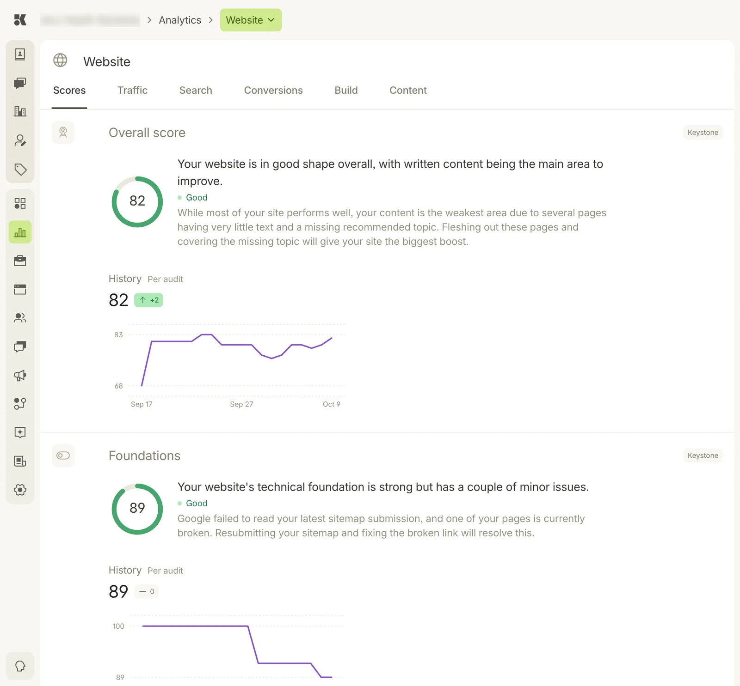Open the dashboard grid icon in sidebar

tap(20, 203)
